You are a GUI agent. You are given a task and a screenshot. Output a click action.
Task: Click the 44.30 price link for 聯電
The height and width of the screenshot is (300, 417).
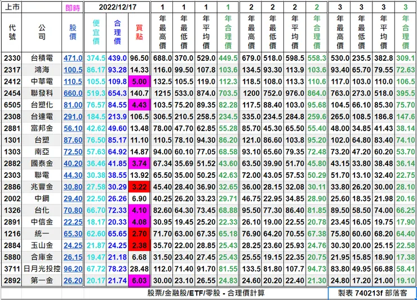(x=73, y=175)
